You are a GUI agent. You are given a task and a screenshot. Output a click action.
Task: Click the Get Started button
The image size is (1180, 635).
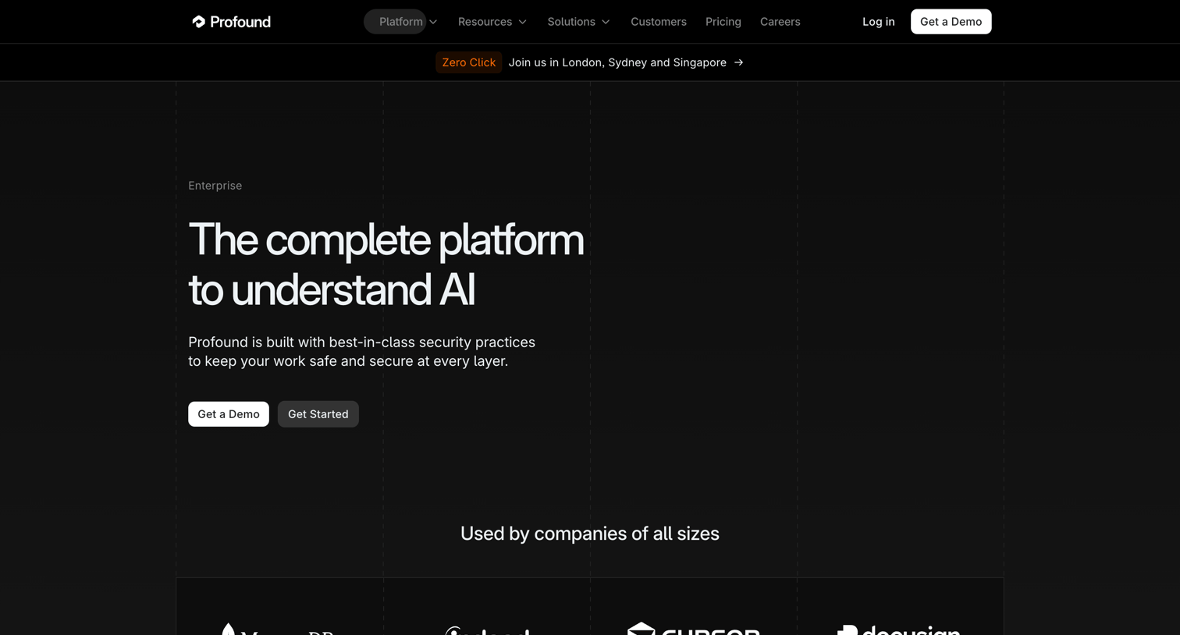318,414
